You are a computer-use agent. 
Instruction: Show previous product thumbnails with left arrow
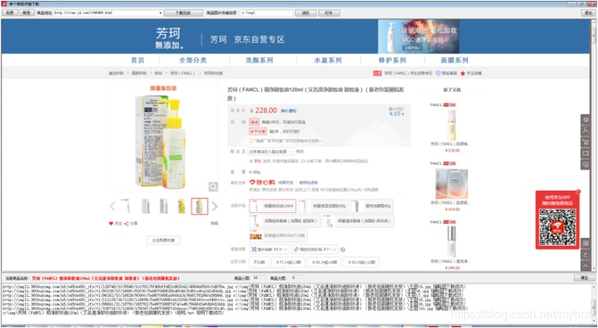coord(113,207)
